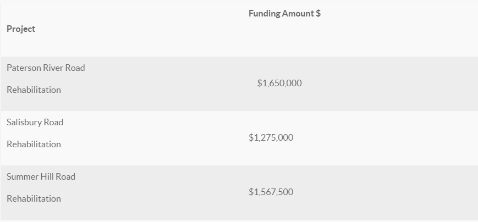The image size is (478, 222).
Task: Click the word Paterson in first row
Action: click(24, 68)
